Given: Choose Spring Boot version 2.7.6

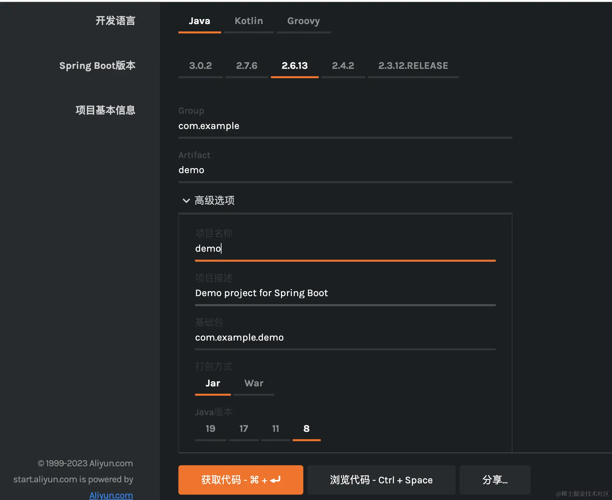Looking at the screenshot, I should pyautogui.click(x=247, y=66).
